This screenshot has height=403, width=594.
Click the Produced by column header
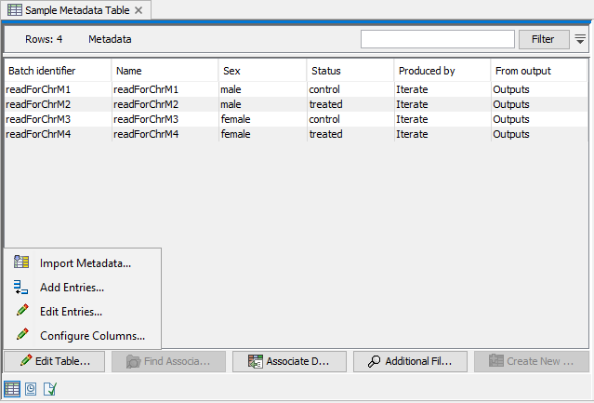[x=426, y=71]
